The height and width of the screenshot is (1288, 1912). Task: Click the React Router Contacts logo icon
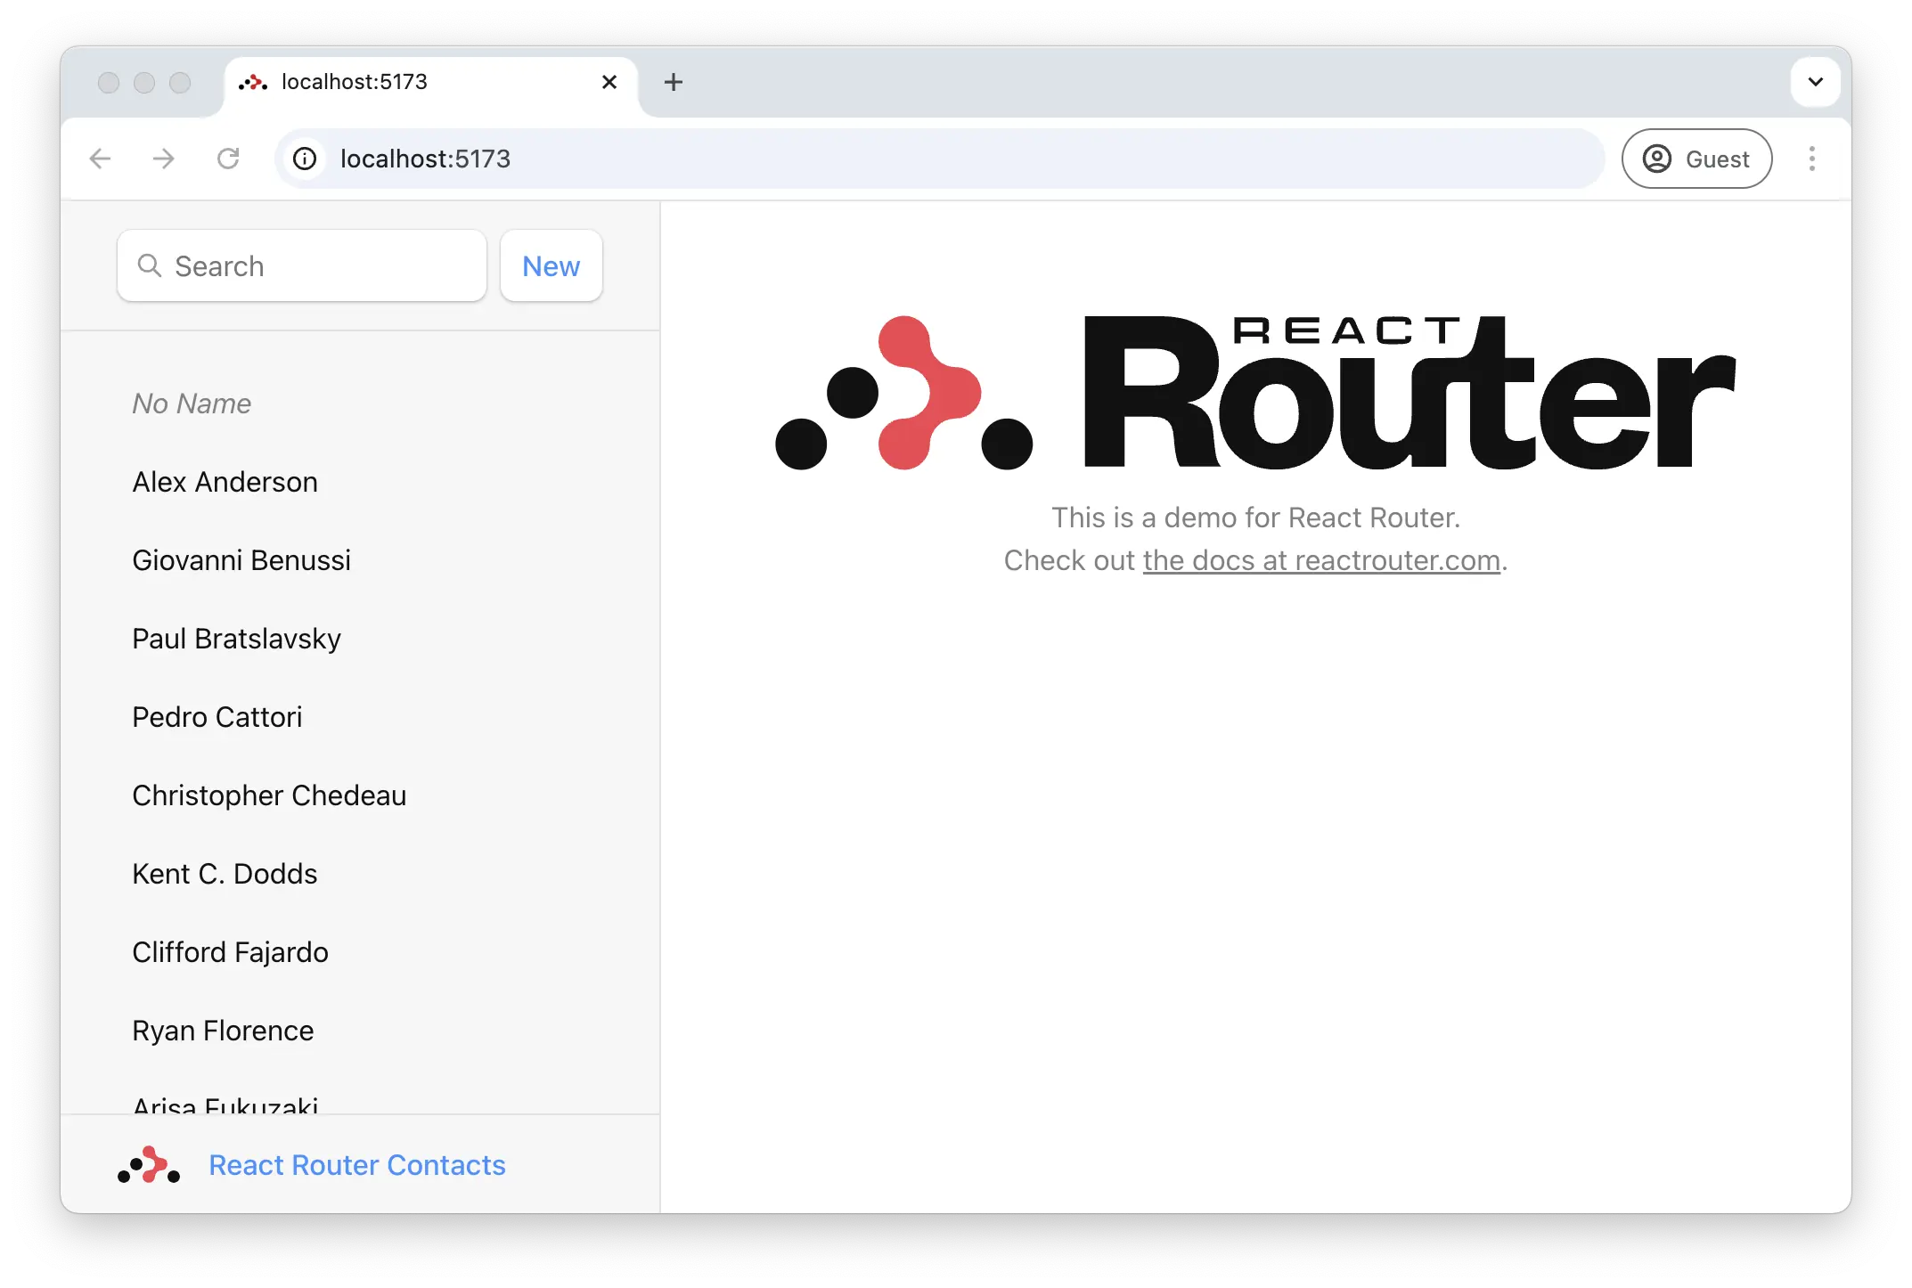tap(149, 1164)
